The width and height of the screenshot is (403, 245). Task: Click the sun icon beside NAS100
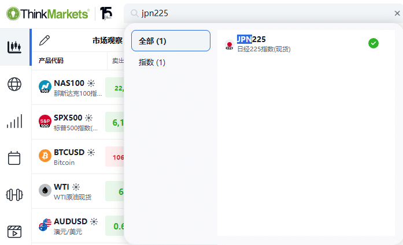[91, 83]
